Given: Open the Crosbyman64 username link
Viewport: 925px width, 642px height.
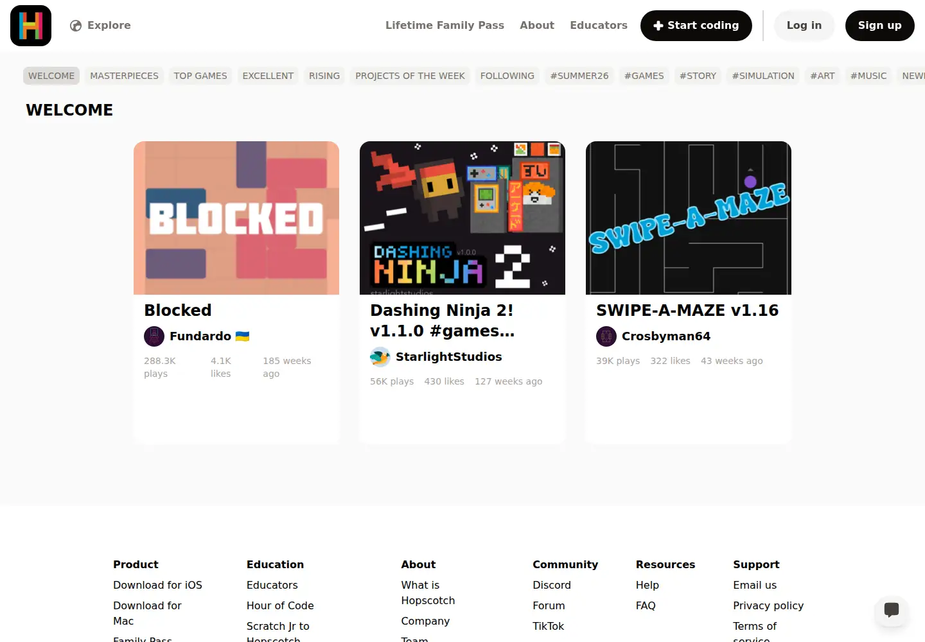Looking at the screenshot, I should click(x=666, y=336).
